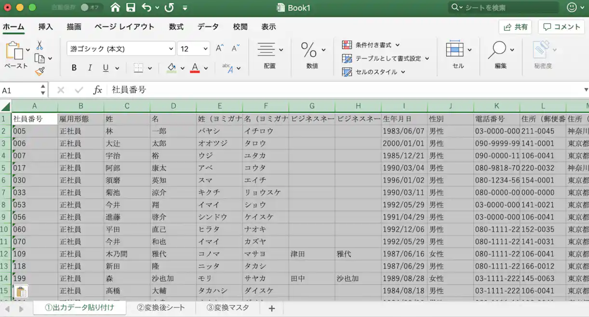The image size is (589, 317).
Task: Select the Bold formatting icon
Action: pos(73,67)
